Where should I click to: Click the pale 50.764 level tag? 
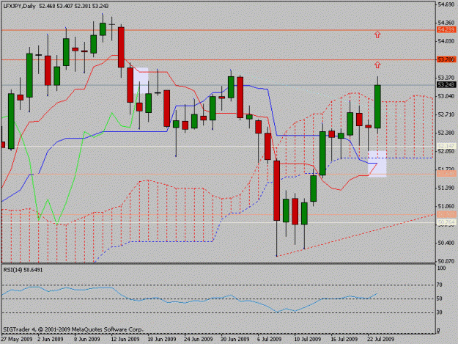(x=446, y=223)
